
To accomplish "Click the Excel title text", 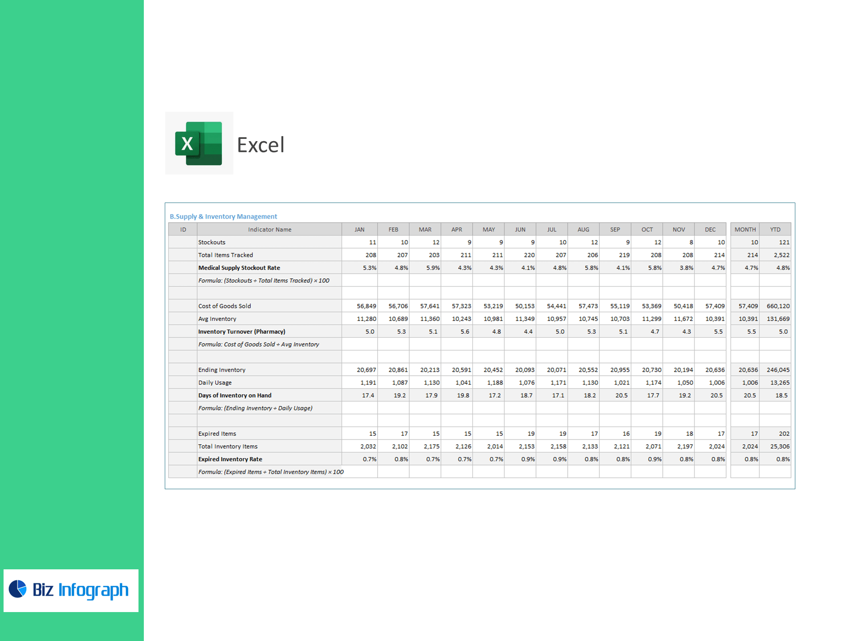I will pyautogui.click(x=261, y=145).
